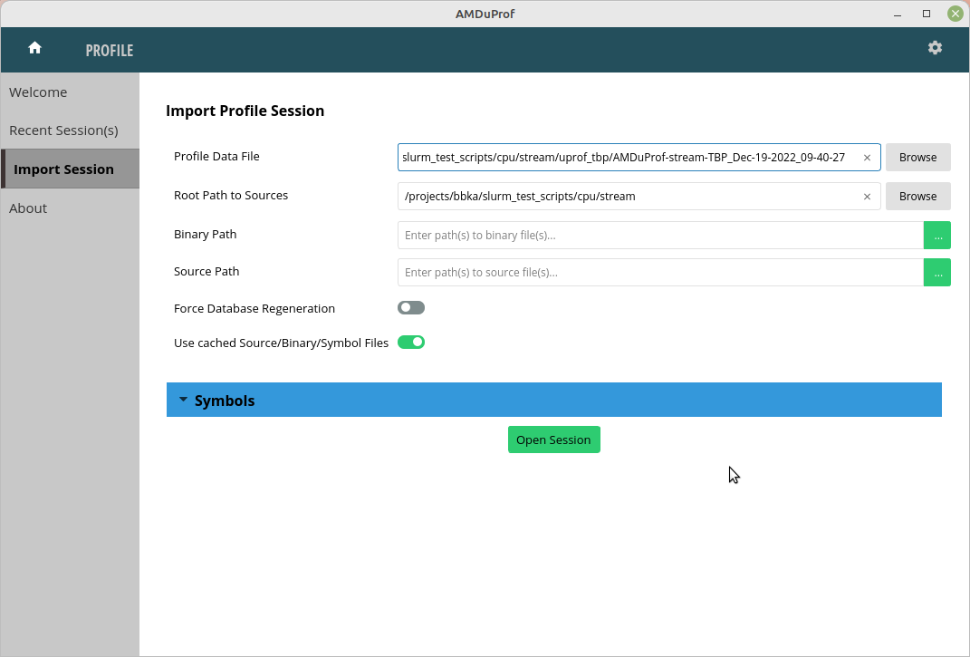Enable Force Database Regeneration
970x657 pixels.
[410, 307]
